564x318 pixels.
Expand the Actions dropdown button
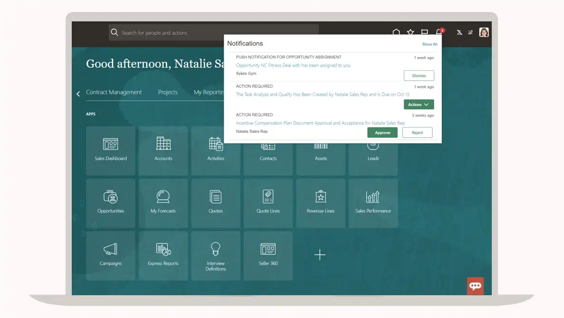[419, 104]
